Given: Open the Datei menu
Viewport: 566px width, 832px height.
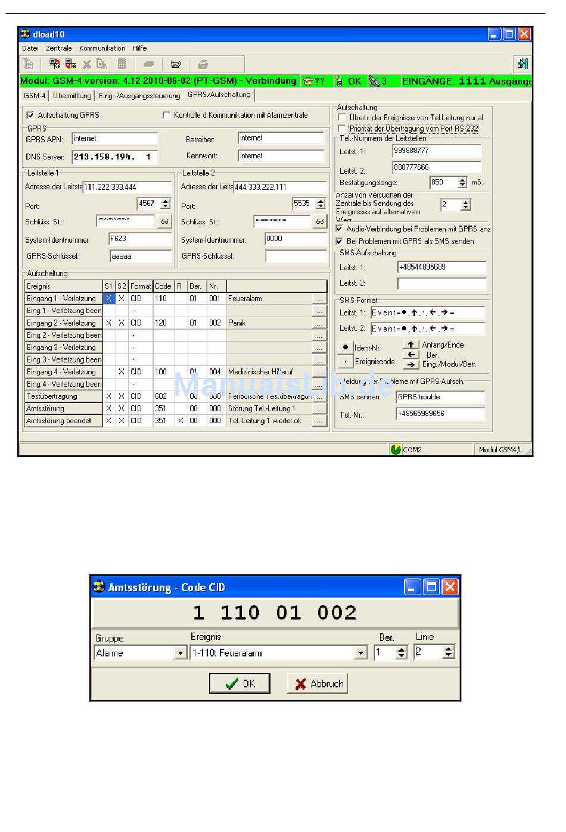Looking at the screenshot, I should [30, 48].
